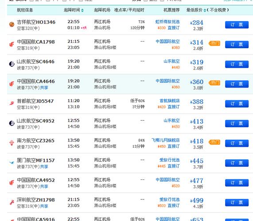Sort flights by 起降时间 arrows
The width and height of the screenshot is (253, 221).
click(82, 10)
